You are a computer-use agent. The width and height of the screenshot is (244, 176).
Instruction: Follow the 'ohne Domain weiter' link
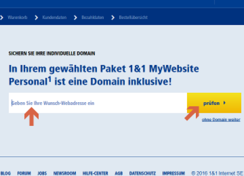coord(221,120)
